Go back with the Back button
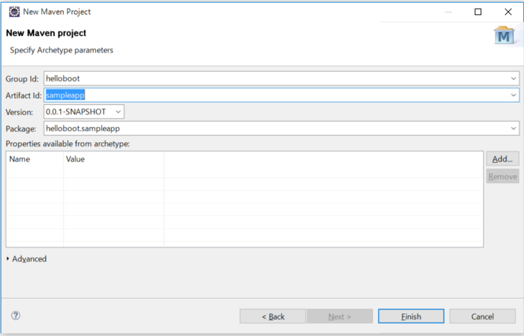This screenshot has width=524, height=336. (x=273, y=316)
